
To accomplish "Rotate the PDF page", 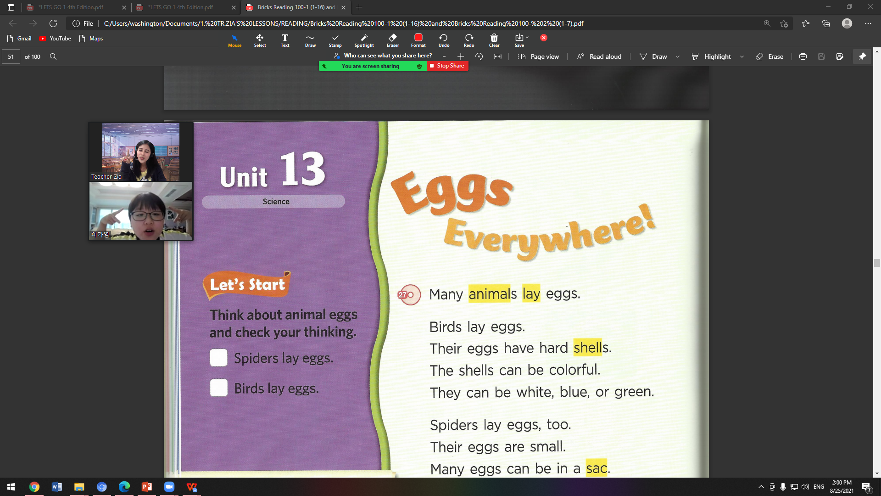I will (x=479, y=56).
